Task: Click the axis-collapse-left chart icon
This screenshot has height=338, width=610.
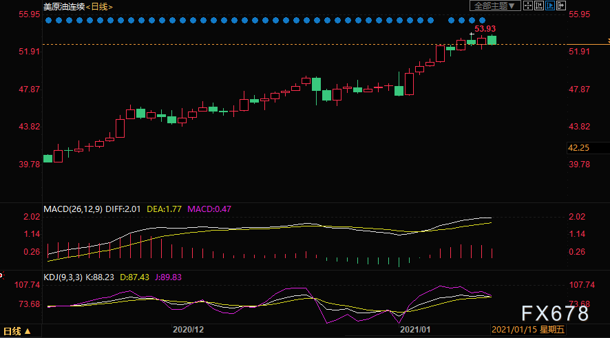Action: click(539, 6)
